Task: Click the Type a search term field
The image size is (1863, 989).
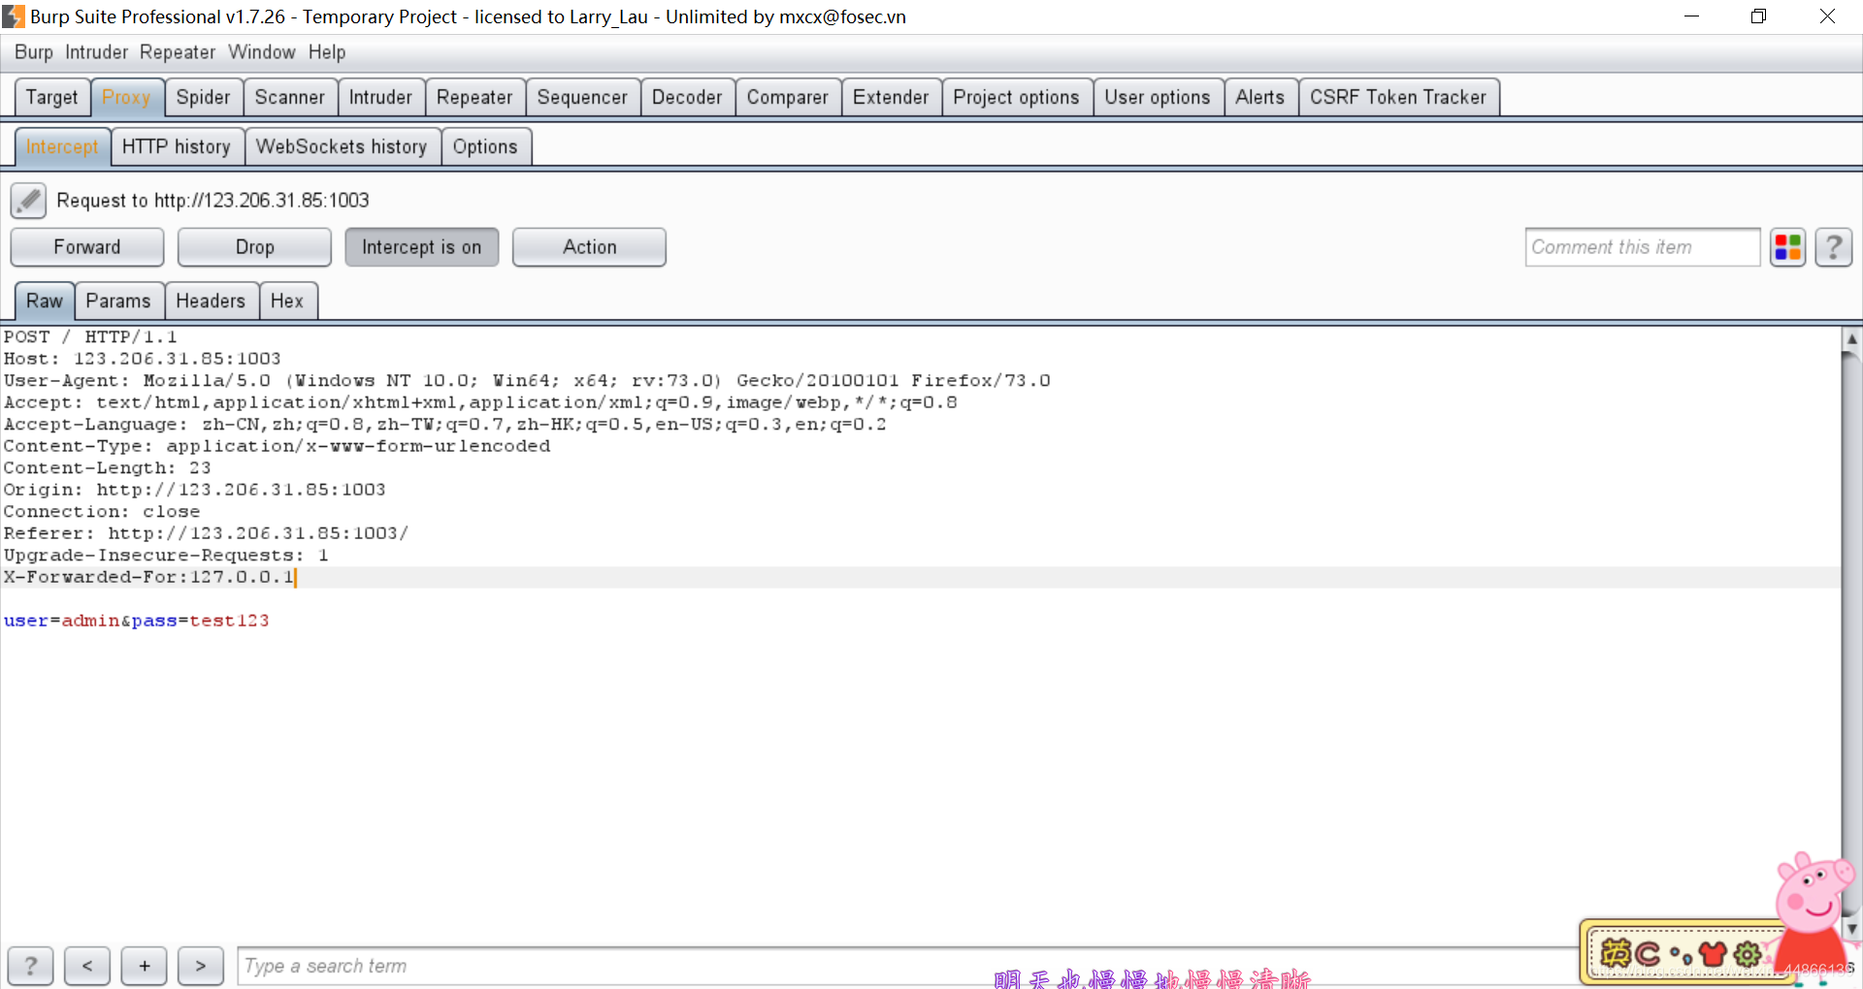Action: click(907, 966)
